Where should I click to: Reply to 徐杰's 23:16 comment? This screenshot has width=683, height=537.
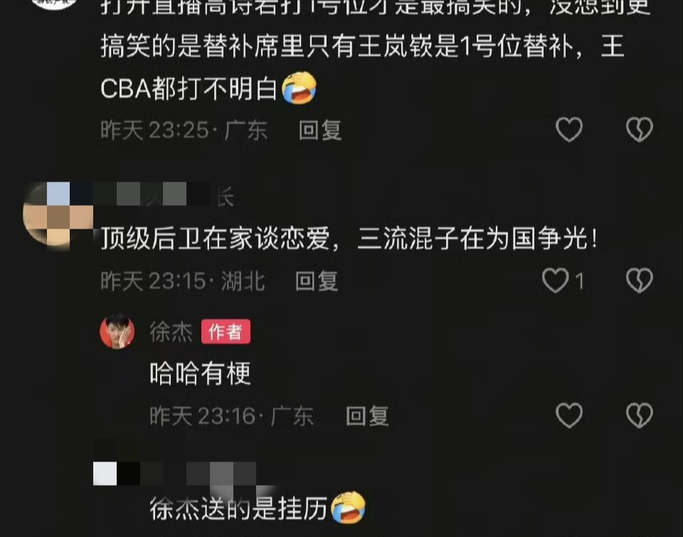367,416
